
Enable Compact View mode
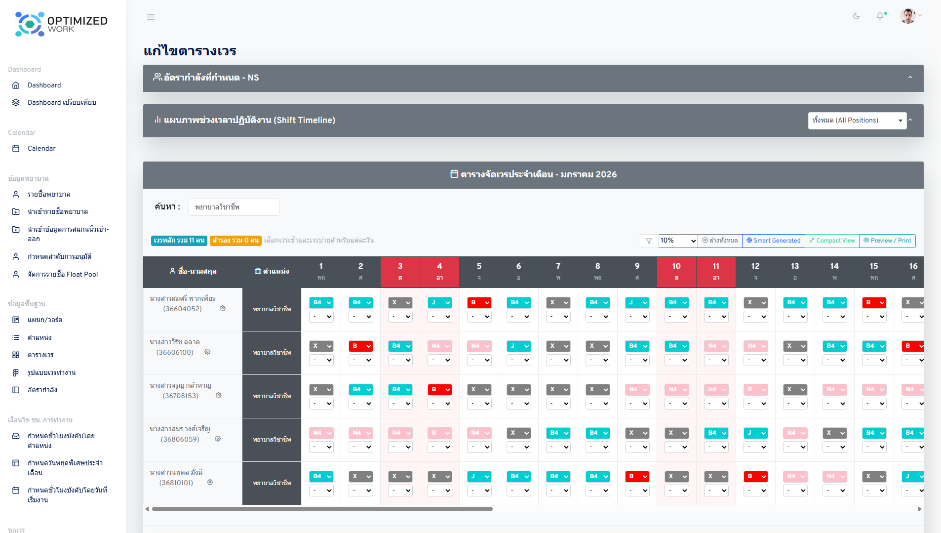pos(832,241)
